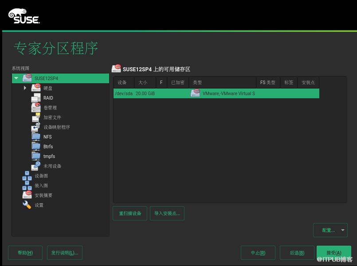Click the disk icon in /dev/sda row
This screenshot has height=266, width=357.
pos(195,93)
